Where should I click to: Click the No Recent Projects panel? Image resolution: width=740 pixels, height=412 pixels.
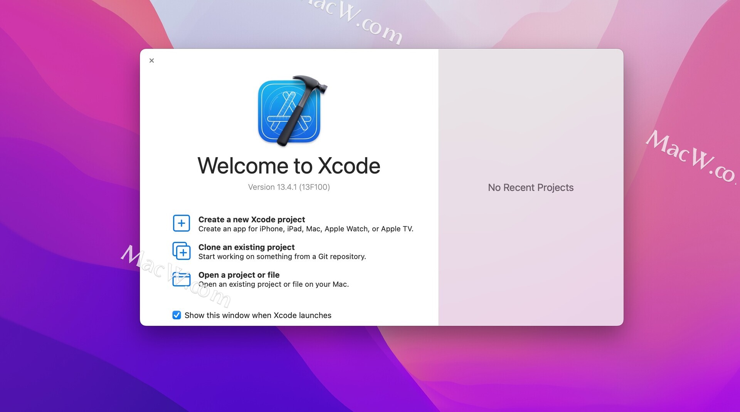pyautogui.click(x=531, y=188)
